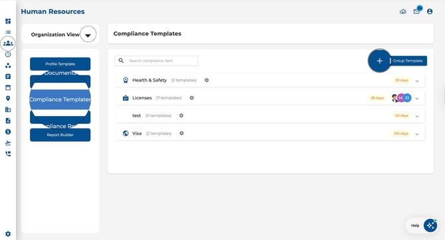
Task: Select Report Builder menu button
Action: (60, 135)
